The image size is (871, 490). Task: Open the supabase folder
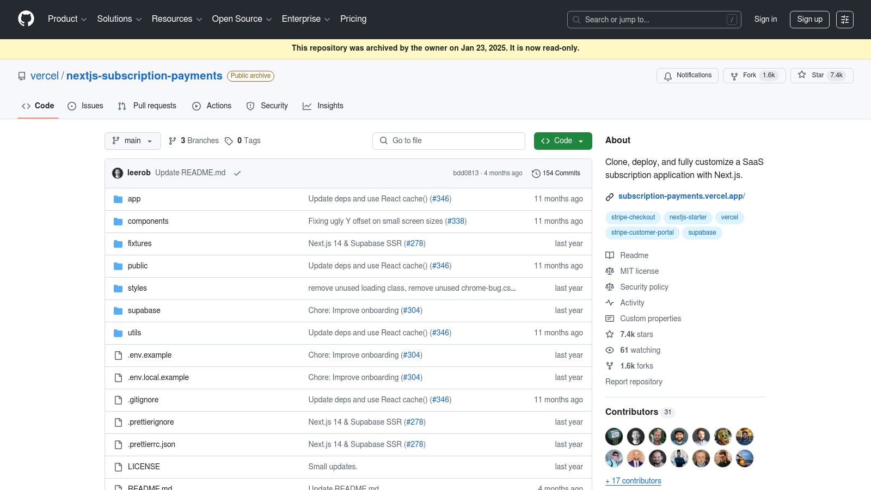144,310
